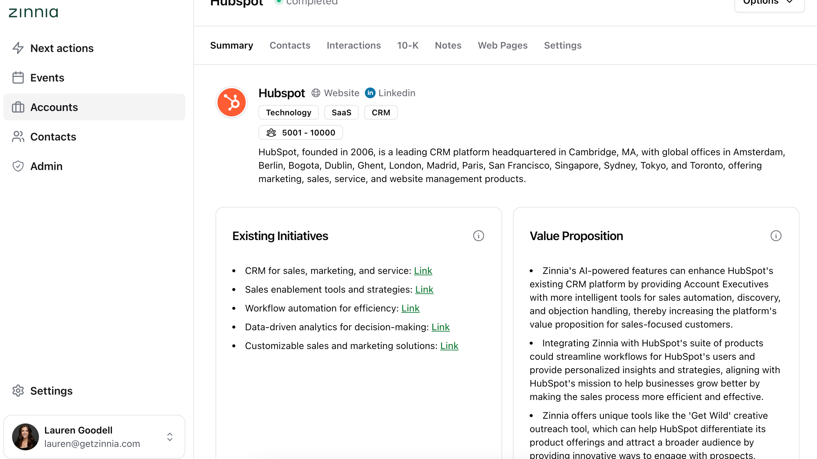Switch to the Interactions tab
This screenshot has width=817, height=459.
[x=353, y=45]
